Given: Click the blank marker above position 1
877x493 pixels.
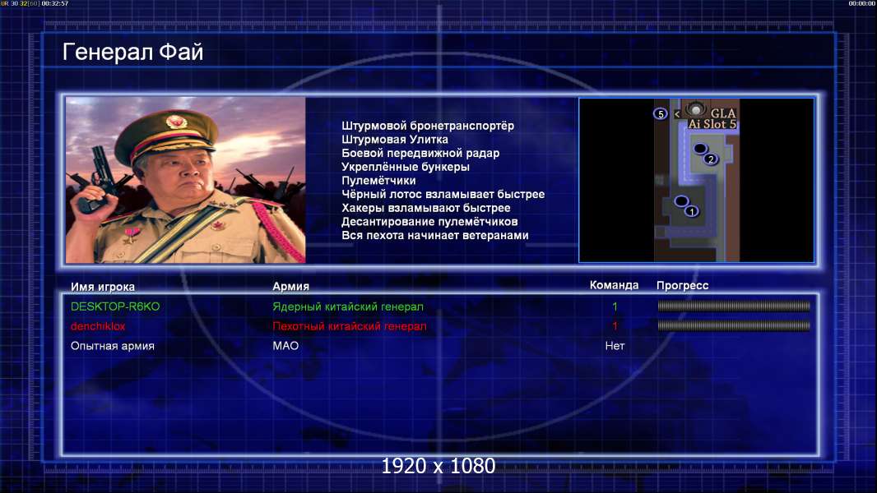Looking at the screenshot, I should (x=681, y=201).
